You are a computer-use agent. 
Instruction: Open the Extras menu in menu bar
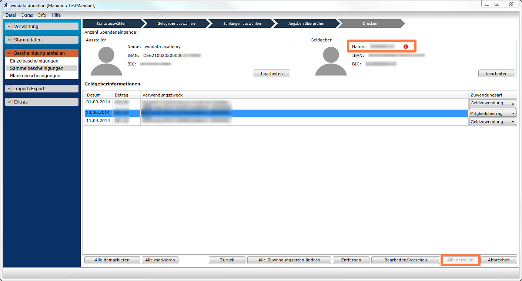(27, 15)
